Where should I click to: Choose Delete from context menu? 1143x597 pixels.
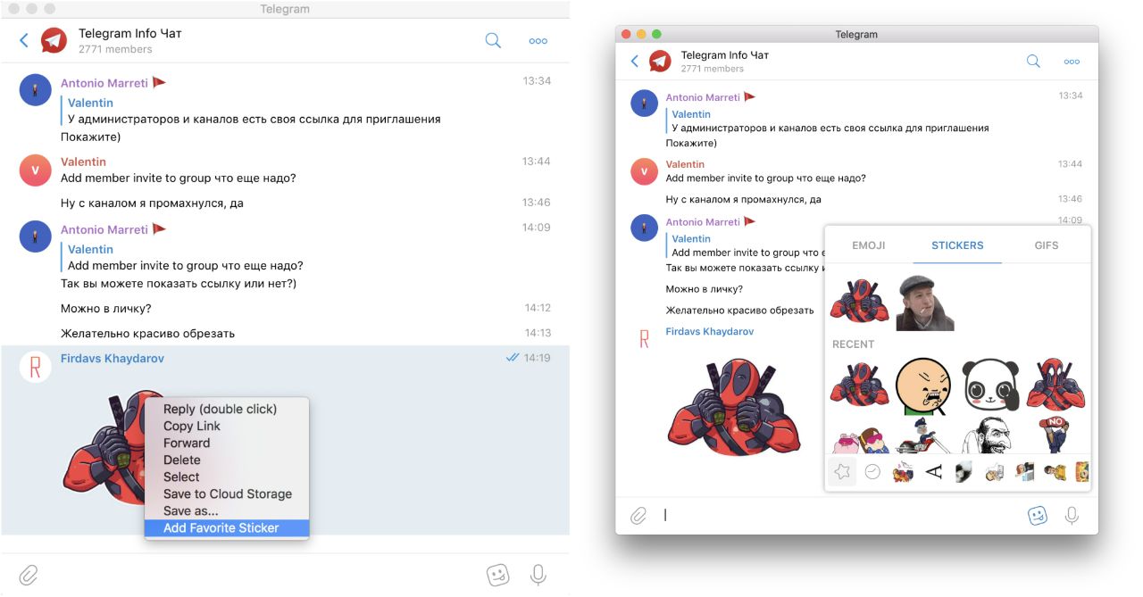[181, 460]
